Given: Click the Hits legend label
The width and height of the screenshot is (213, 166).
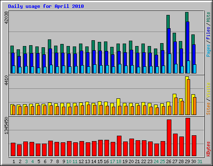Looking at the screenshot, I should [x=208, y=17].
